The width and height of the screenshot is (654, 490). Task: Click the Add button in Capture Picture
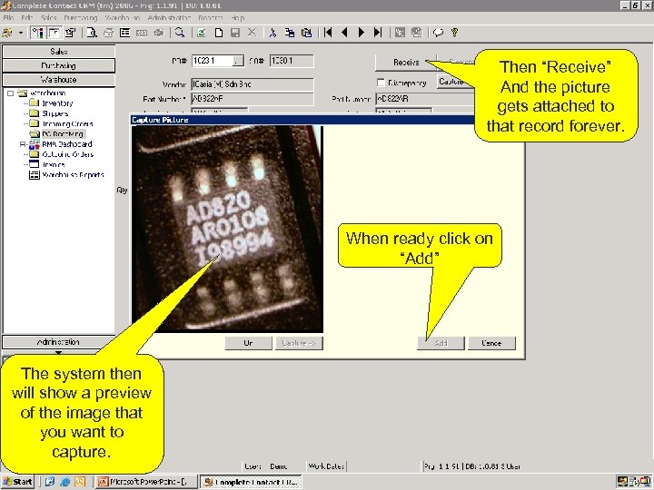pos(441,343)
